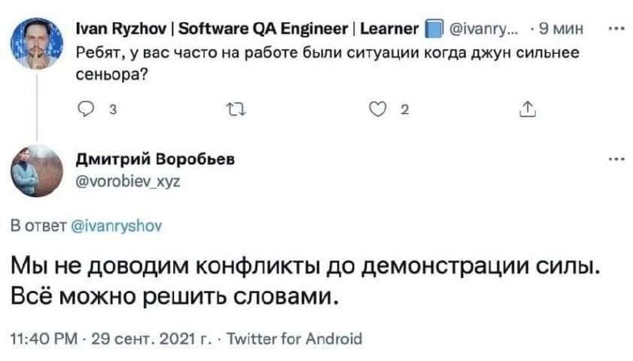Open more options on Дмитрий Воробьев's reply
Viewport: 633px width, 361px height.
pyautogui.click(x=611, y=158)
